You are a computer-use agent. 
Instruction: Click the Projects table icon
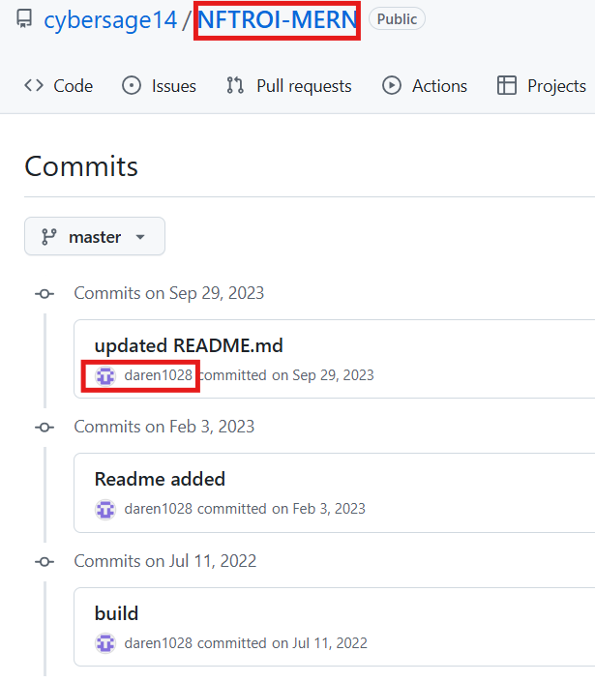[507, 85]
